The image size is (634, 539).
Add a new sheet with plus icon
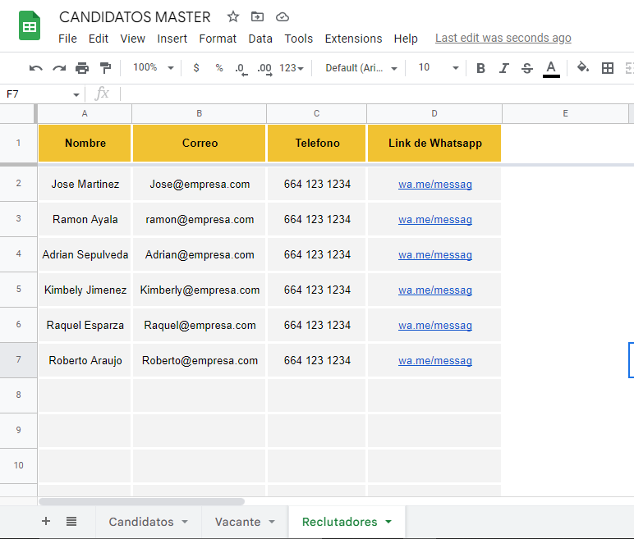46,521
